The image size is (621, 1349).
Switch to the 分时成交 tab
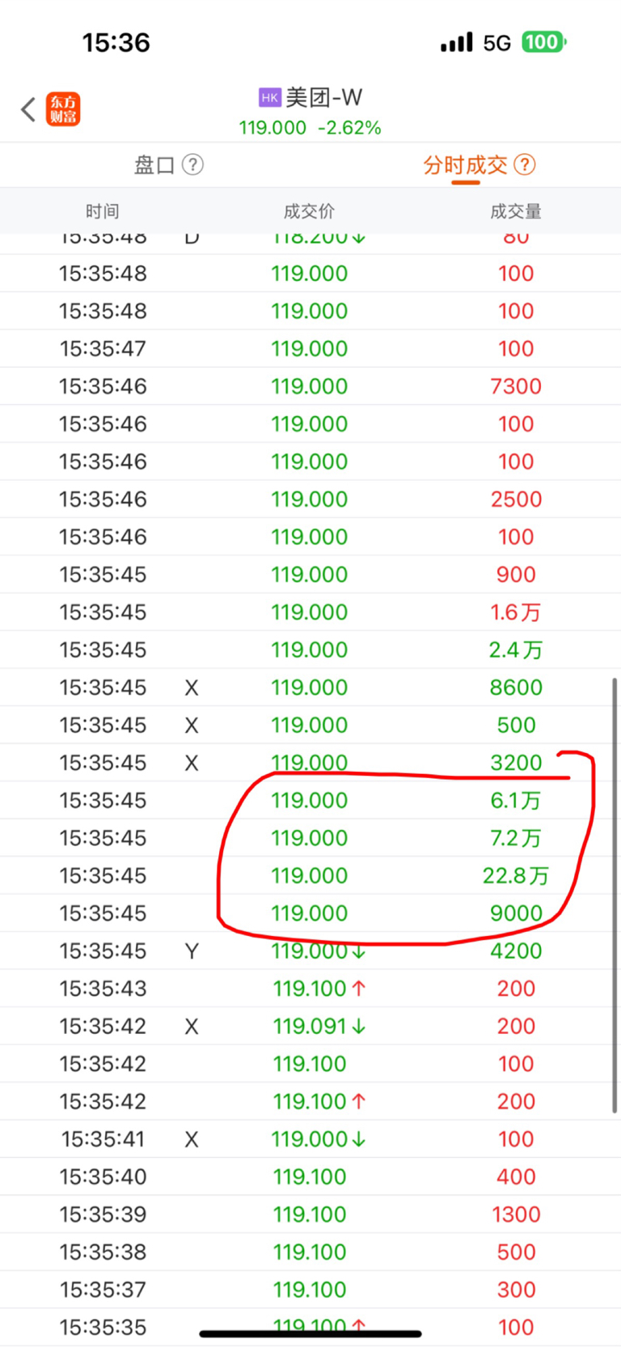point(465,165)
